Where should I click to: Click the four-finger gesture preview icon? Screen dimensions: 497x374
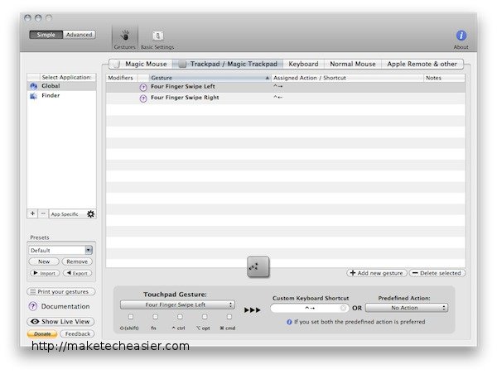tap(258, 267)
